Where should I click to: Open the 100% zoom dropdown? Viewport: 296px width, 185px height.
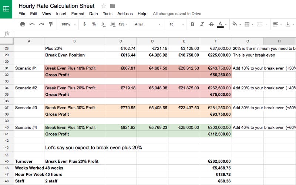click(x=68, y=24)
